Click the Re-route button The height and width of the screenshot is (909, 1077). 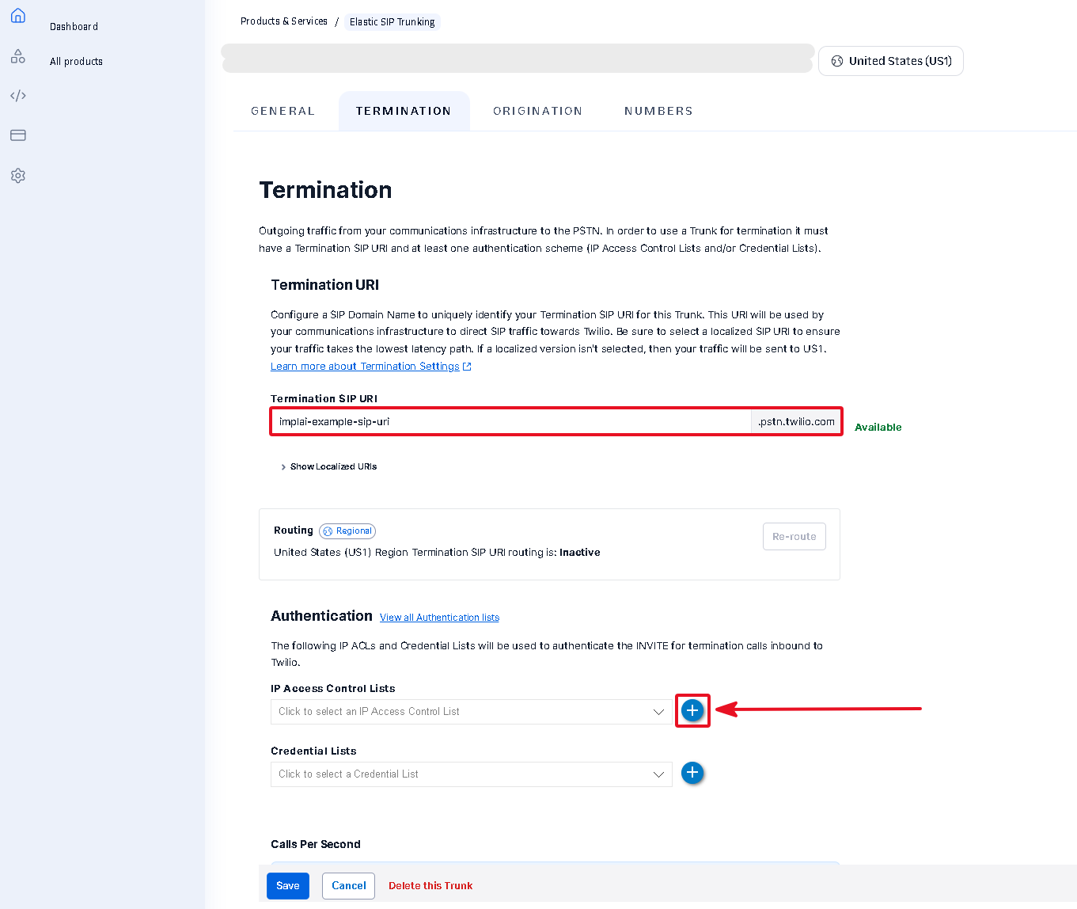(794, 536)
